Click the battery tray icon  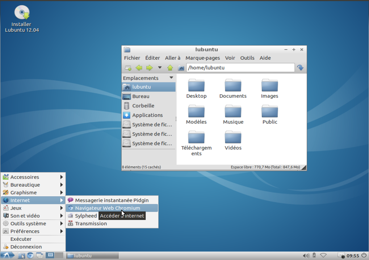coord(314,255)
